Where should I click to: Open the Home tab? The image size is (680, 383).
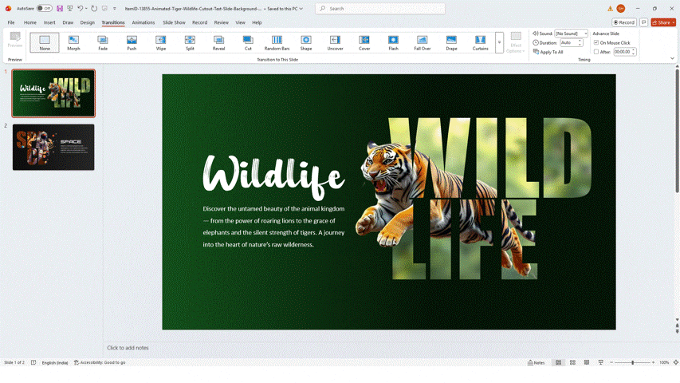(30, 22)
